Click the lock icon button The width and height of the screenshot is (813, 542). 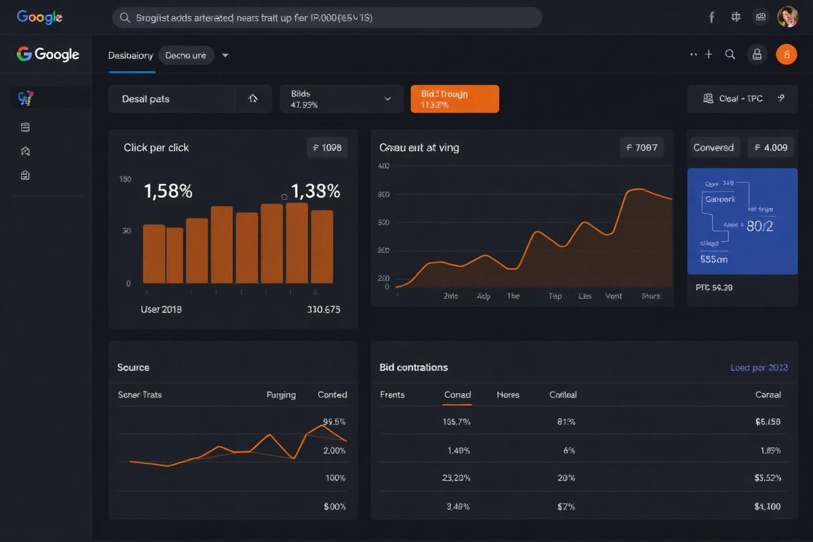(x=757, y=55)
